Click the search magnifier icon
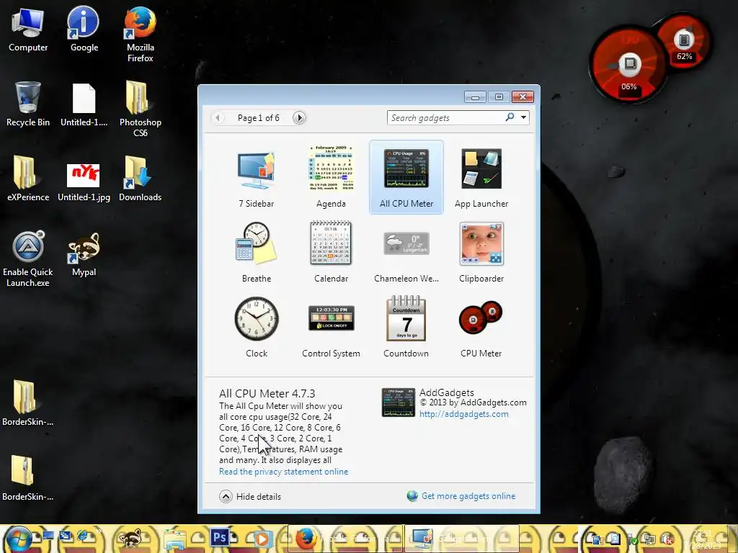 (510, 117)
